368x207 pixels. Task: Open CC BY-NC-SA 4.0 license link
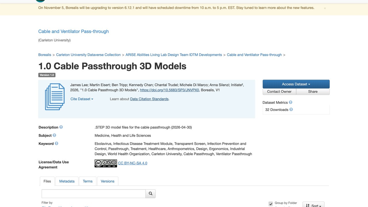point(133,163)
